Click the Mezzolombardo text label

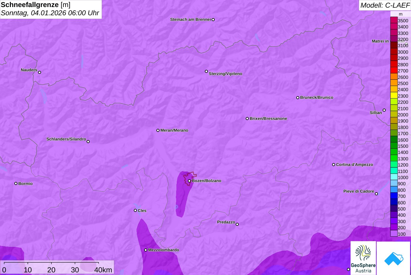click(164, 250)
